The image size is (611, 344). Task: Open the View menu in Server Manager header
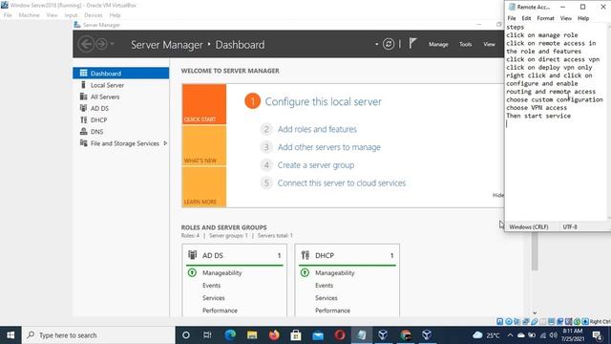point(489,45)
